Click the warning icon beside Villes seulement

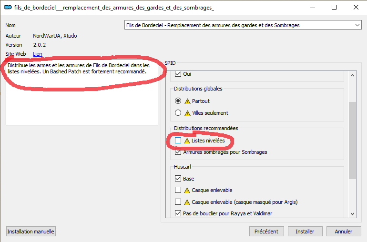pos(187,113)
